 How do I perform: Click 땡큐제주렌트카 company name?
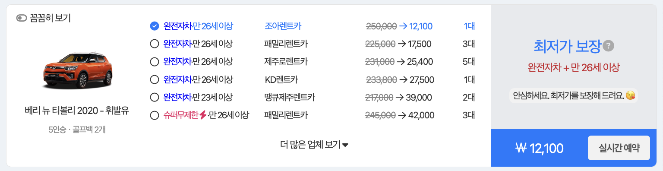290,98
